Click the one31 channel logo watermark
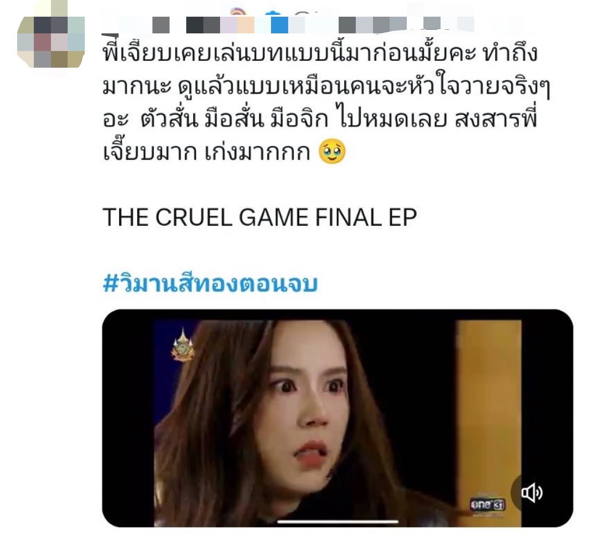The width and height of the screenshot is (593, 541). [x=486, y=504]
